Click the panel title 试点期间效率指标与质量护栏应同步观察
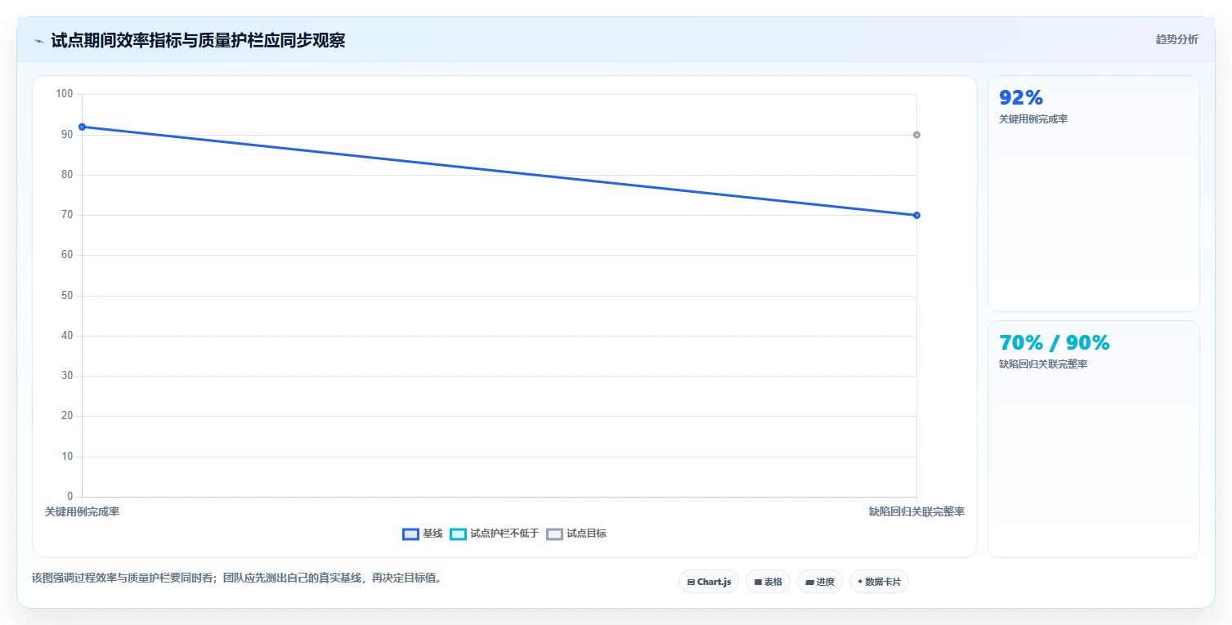1232x625 pixels. [198, 41]
